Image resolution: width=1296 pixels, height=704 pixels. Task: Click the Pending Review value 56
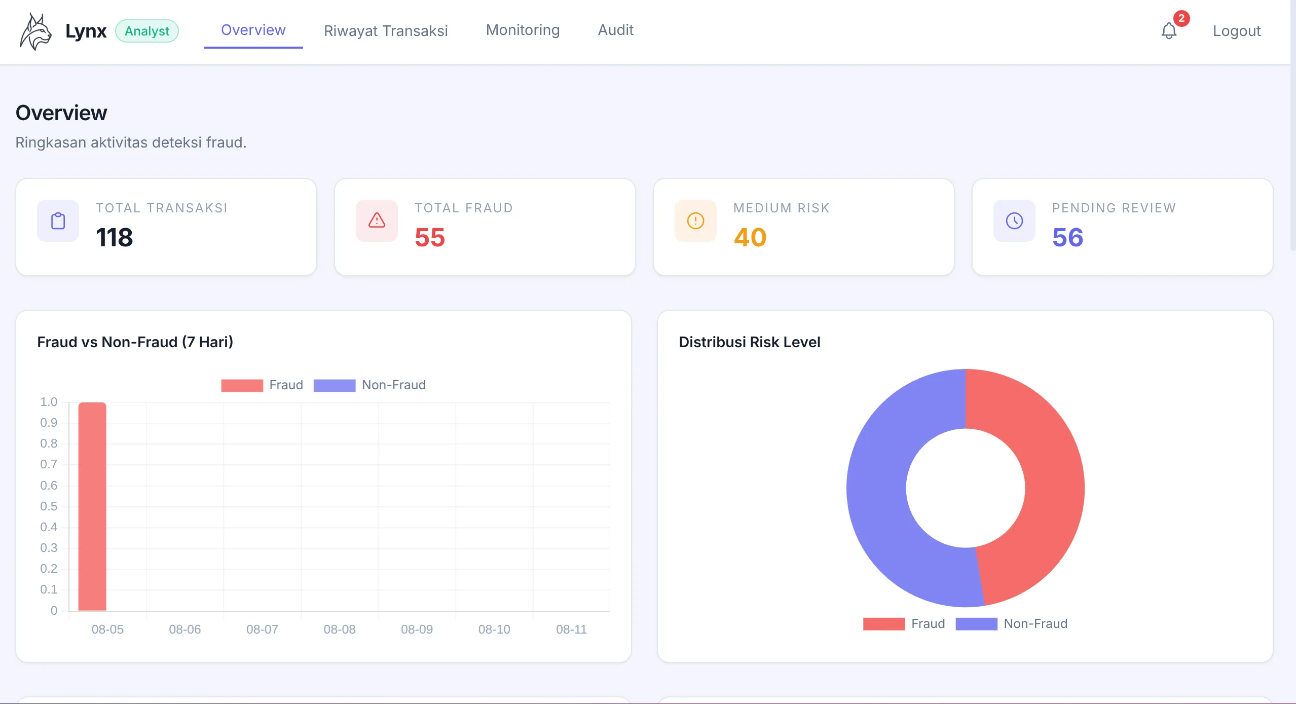pyautogui.click(x=1068, y=237)
